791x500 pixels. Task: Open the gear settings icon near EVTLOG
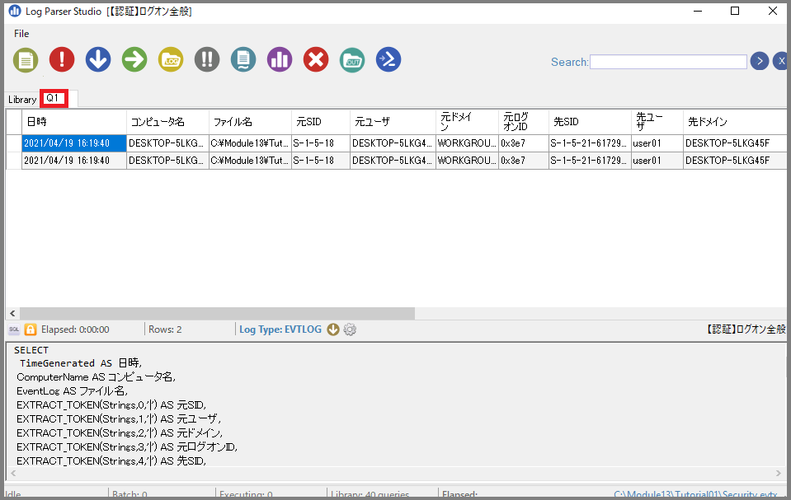[350, 329]
